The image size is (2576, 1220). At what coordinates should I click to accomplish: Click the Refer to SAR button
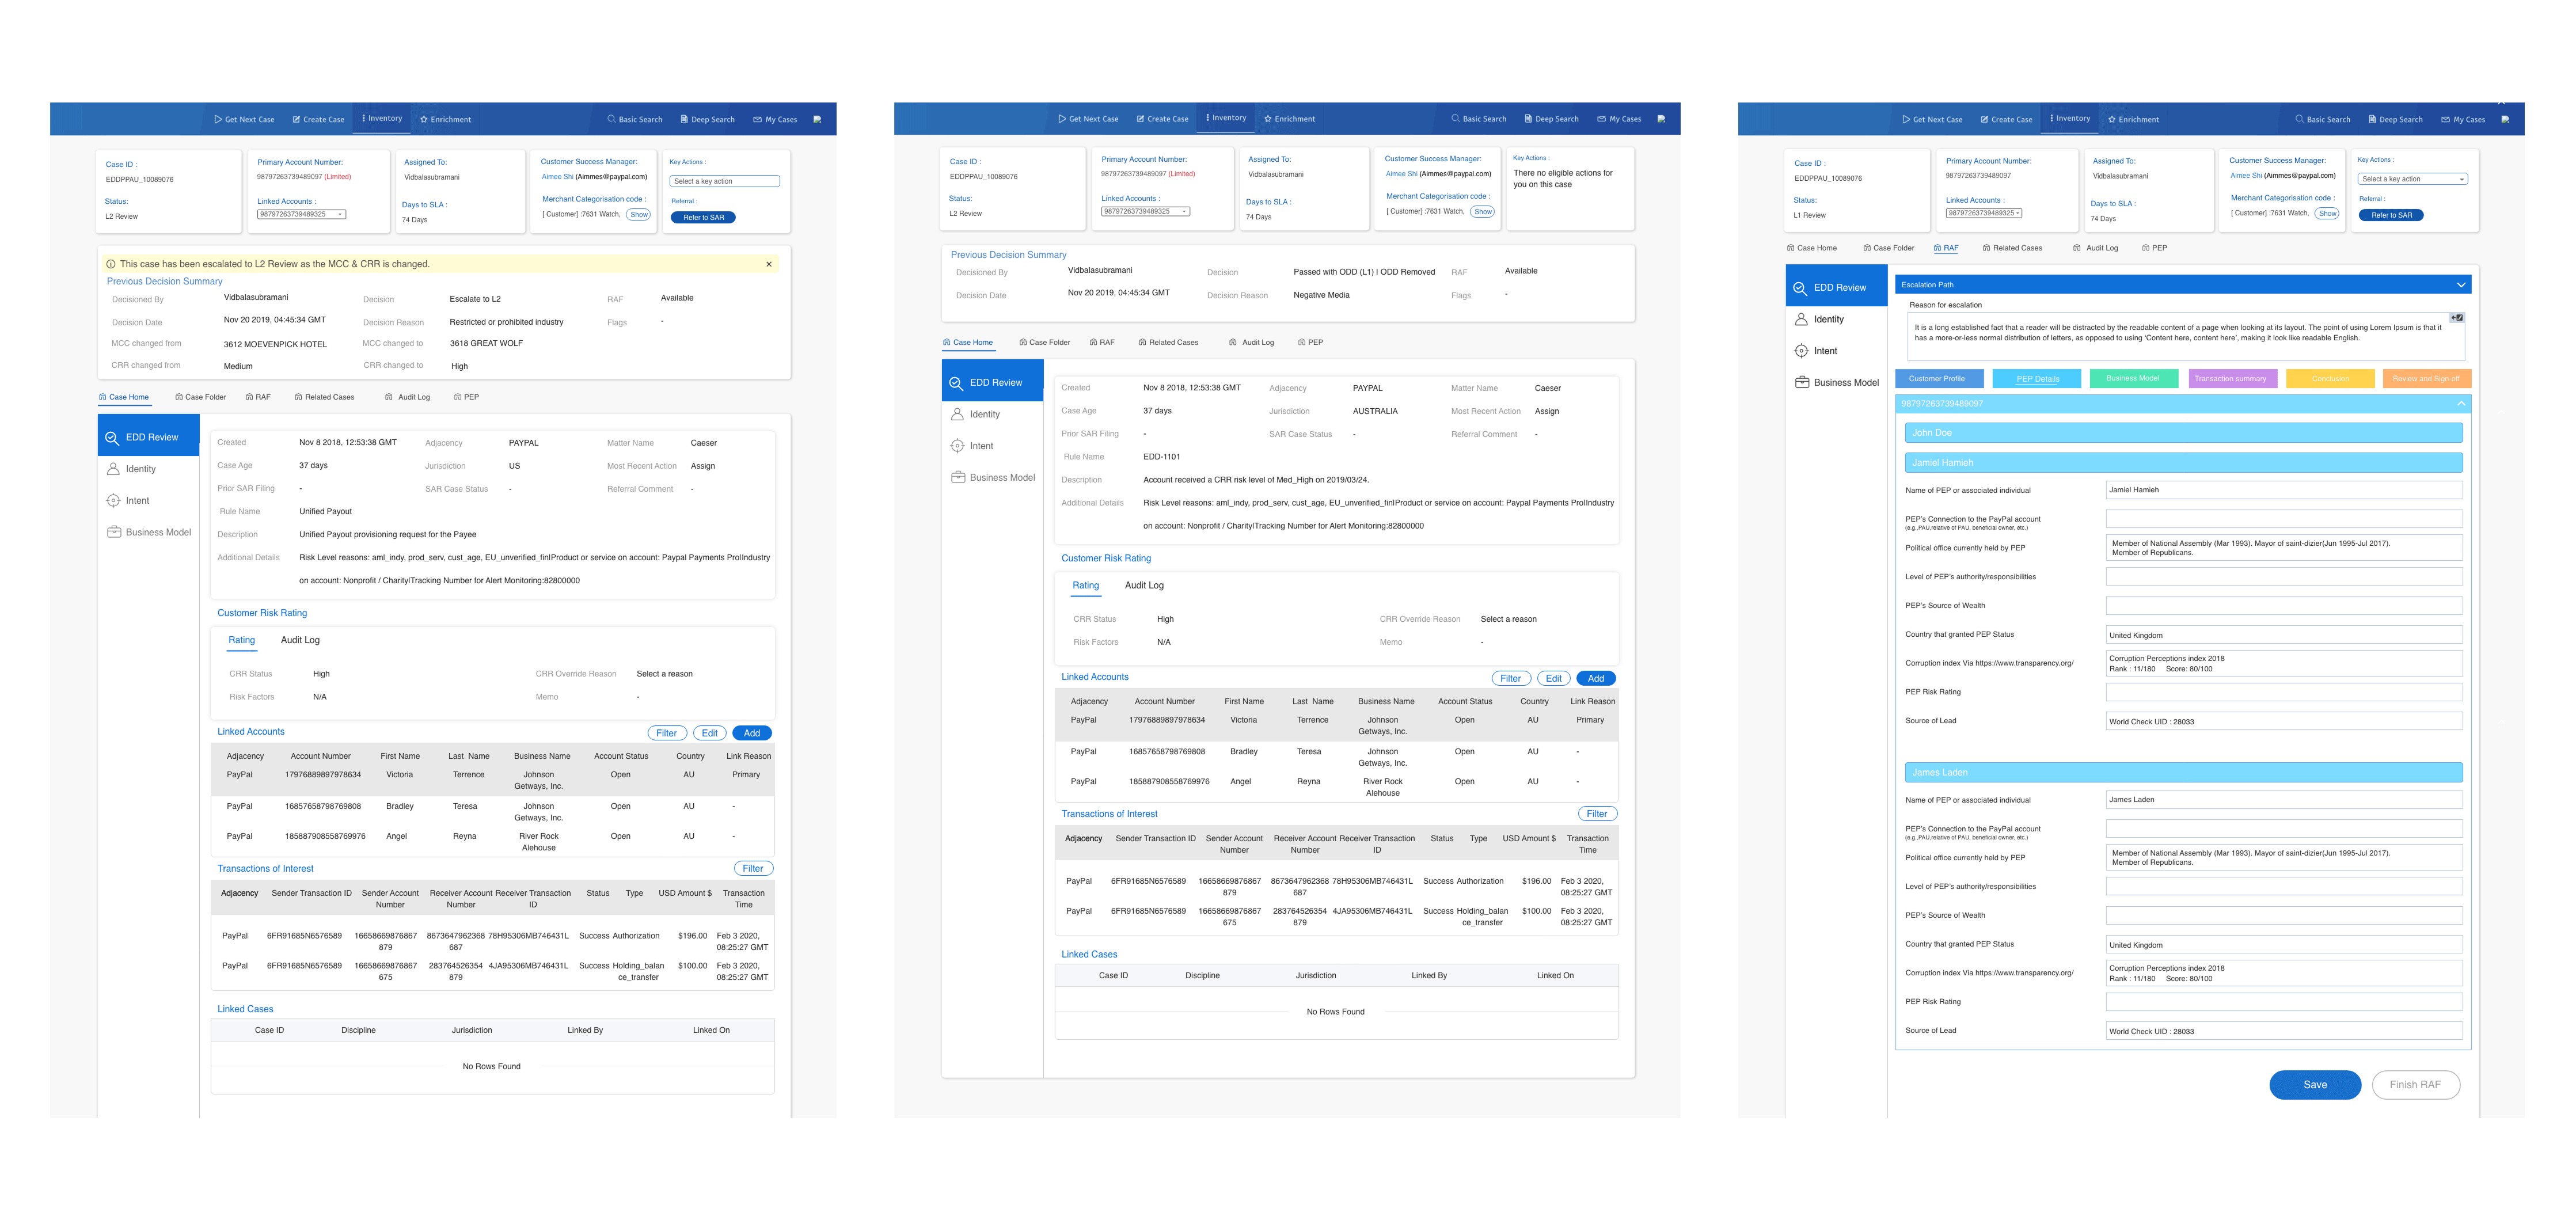click(703, 217)
